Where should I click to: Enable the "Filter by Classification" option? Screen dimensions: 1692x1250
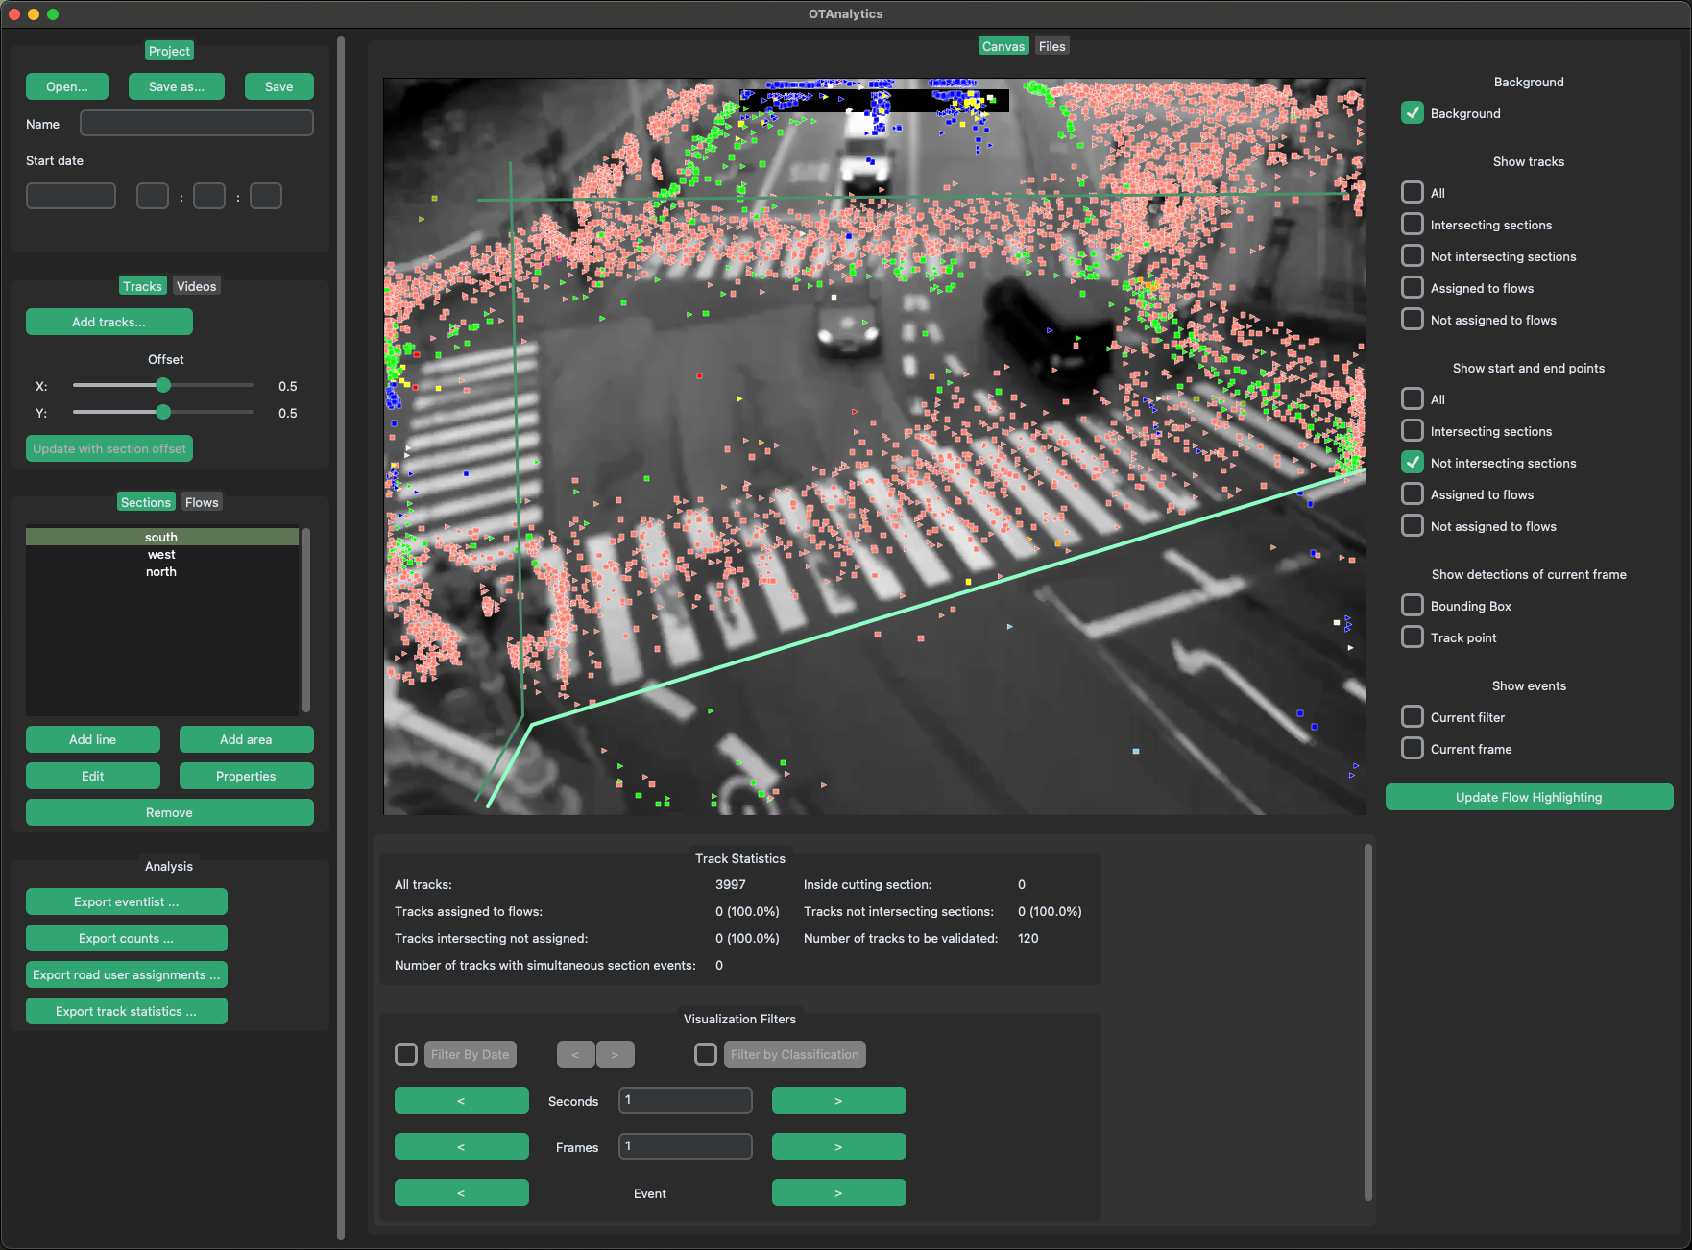(x=705, y=1053)
